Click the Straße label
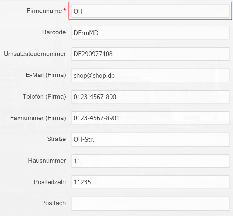 (x=56, y=139)
